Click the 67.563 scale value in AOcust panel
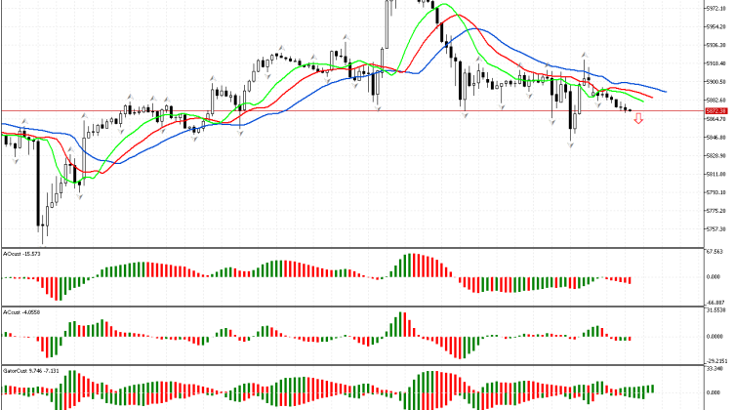Screen dimensions: 734x410 pyautogui.click(x=715, y=252)
